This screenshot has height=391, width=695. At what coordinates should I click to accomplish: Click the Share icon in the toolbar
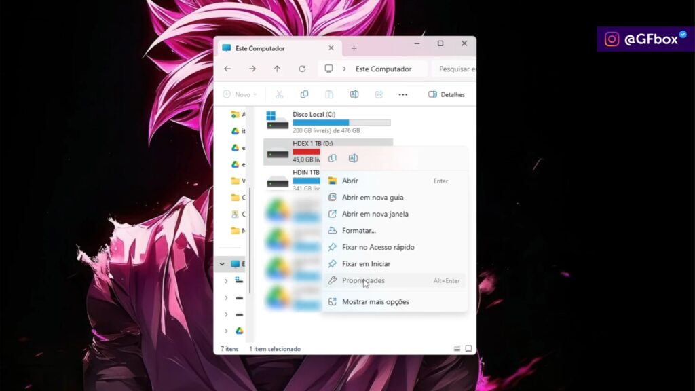pos(379,94)
